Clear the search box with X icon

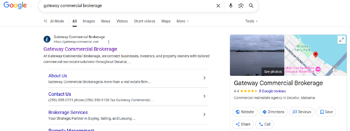click(218, 6)
